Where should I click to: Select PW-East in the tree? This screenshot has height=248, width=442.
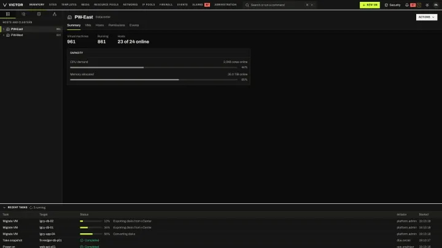pyautogui.click(x=31, y=29)
